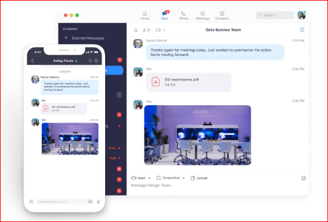Tap the phone message input field
Screen dimensions: 328x222
[x=65, y=202]
